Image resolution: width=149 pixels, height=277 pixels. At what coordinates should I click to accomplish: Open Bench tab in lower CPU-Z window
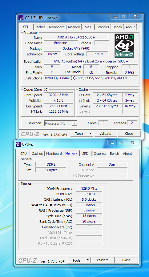click(114, 154)
